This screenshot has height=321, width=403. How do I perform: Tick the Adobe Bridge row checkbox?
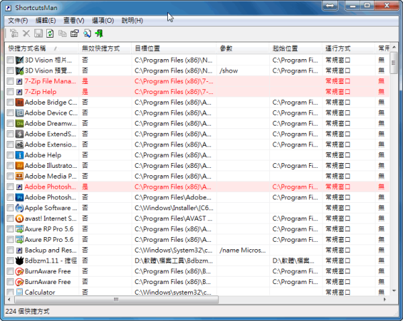pos(10,102)
